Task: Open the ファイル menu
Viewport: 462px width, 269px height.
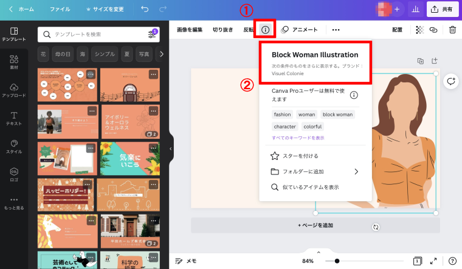Action: 60,9
